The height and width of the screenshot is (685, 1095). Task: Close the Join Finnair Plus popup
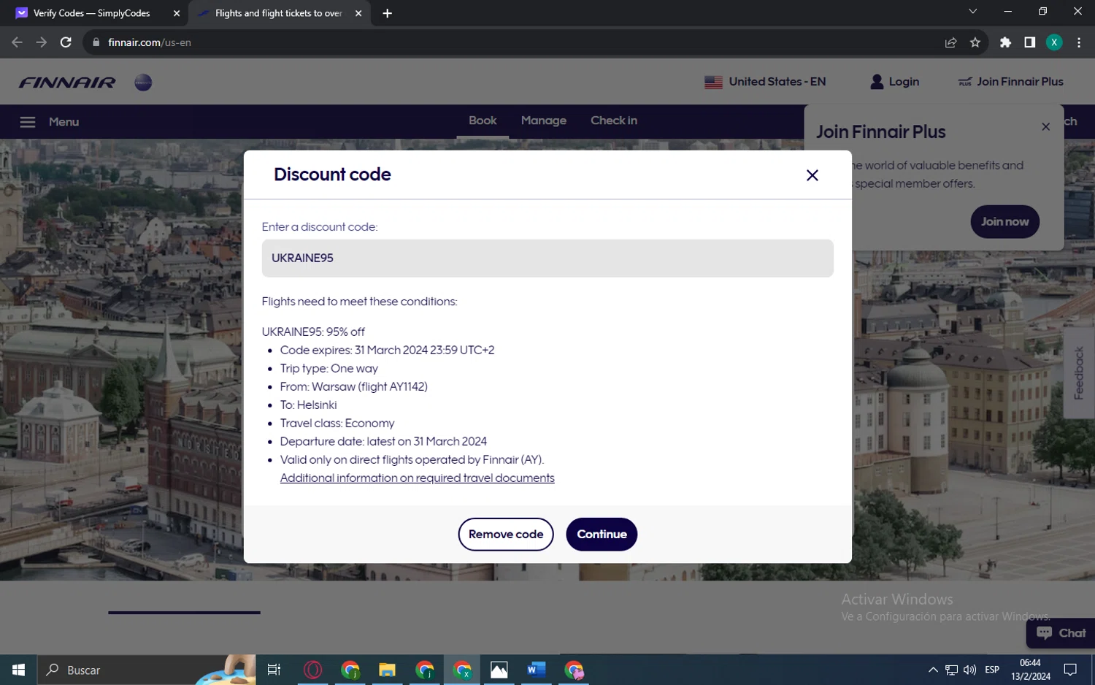pyautogui.click(x=1045, y=126)
